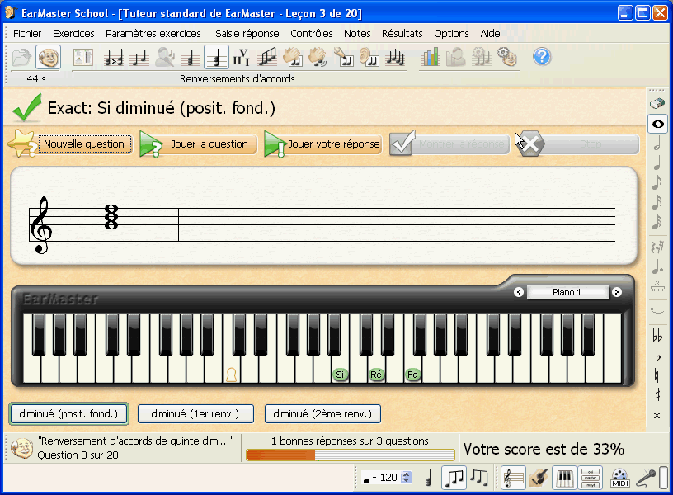Select the interval singing exercise icon
Image resolution: width=673 pixels, height=495 pixels.
click(x=165, y=57)
